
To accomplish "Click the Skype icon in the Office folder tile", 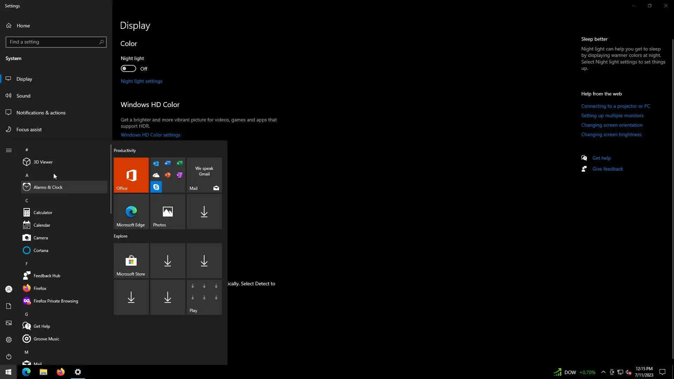I will tap(156, 187).
